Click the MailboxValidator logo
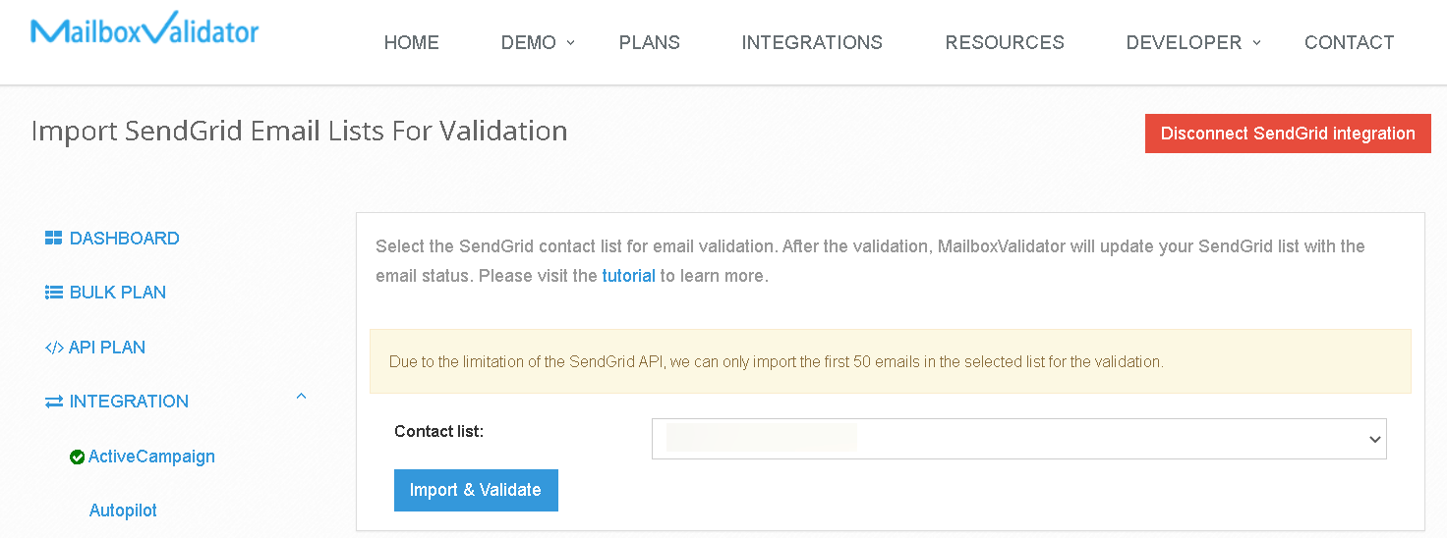 click(145, 30)
